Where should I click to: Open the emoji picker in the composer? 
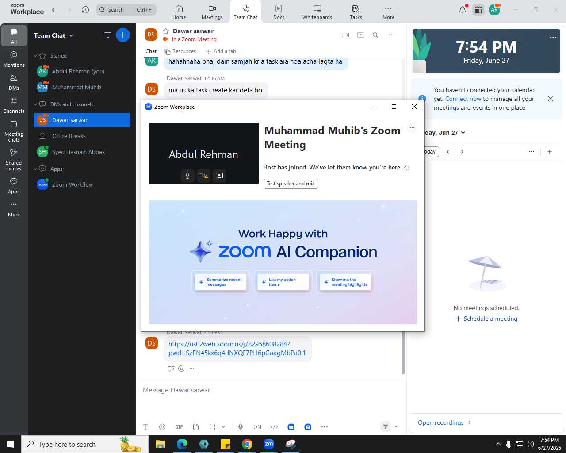pos(162,427)
